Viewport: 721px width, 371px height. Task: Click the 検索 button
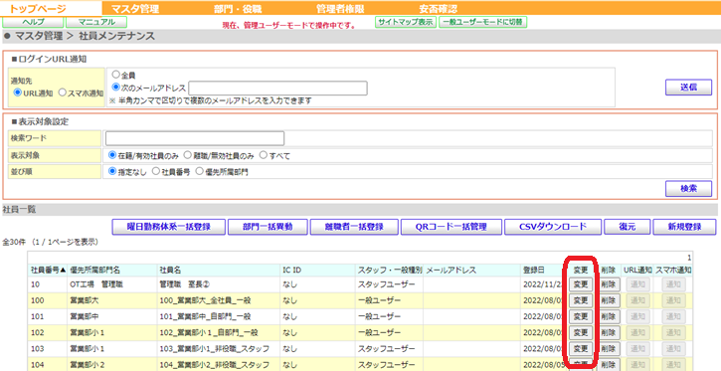(x=688, y=189)
